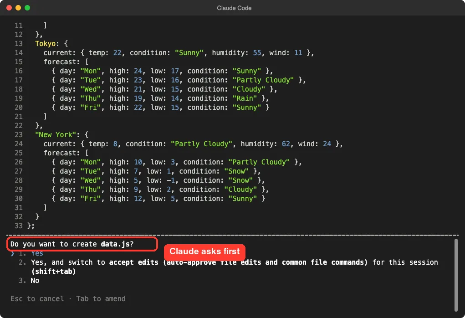This screenshot has height=318, width=465.
Task: Click Tokyo's current temp value 22
Action: tap(117, 53)
